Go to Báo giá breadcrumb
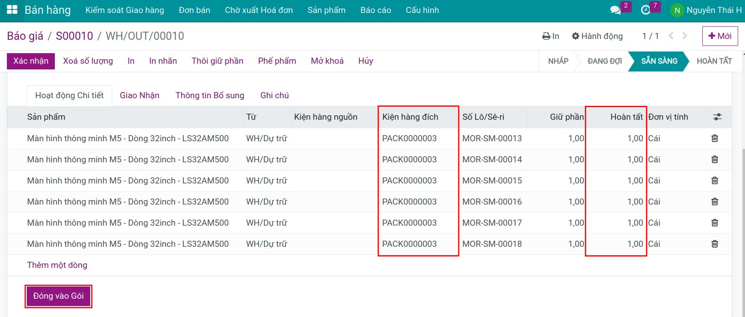 point(25,36)
